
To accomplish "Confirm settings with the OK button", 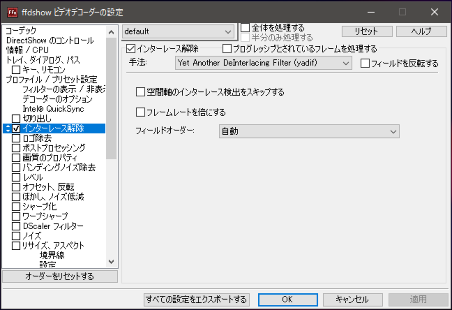I will click(288, 299).
